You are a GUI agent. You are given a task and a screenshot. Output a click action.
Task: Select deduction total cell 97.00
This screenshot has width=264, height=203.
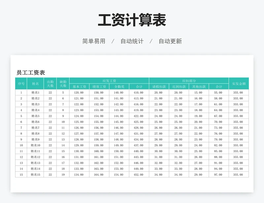(219, 175)
